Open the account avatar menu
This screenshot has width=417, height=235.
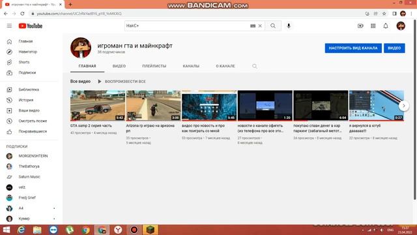pos(401,26)
